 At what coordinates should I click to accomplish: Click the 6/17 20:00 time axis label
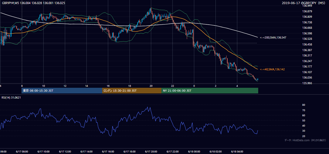click(151, 151)
